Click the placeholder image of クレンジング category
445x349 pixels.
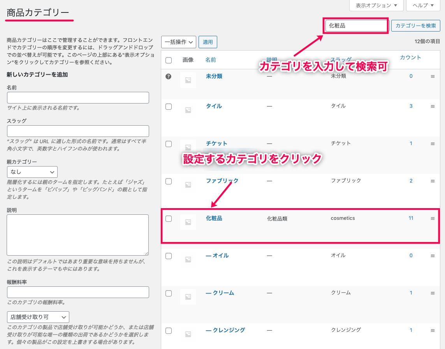[x=188, y=334]
